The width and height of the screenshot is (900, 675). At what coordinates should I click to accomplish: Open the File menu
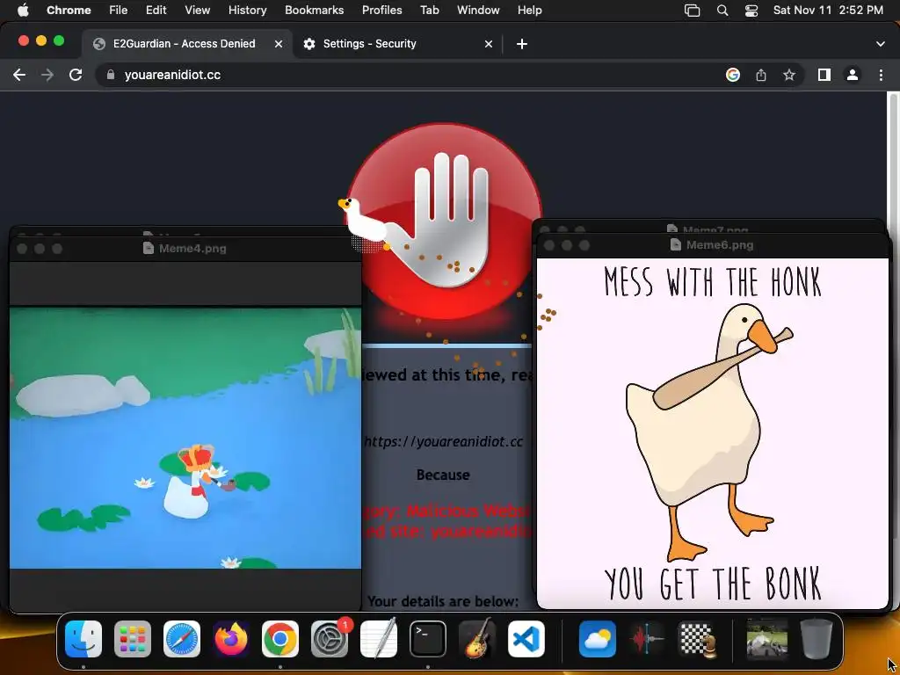coord(119,11)
